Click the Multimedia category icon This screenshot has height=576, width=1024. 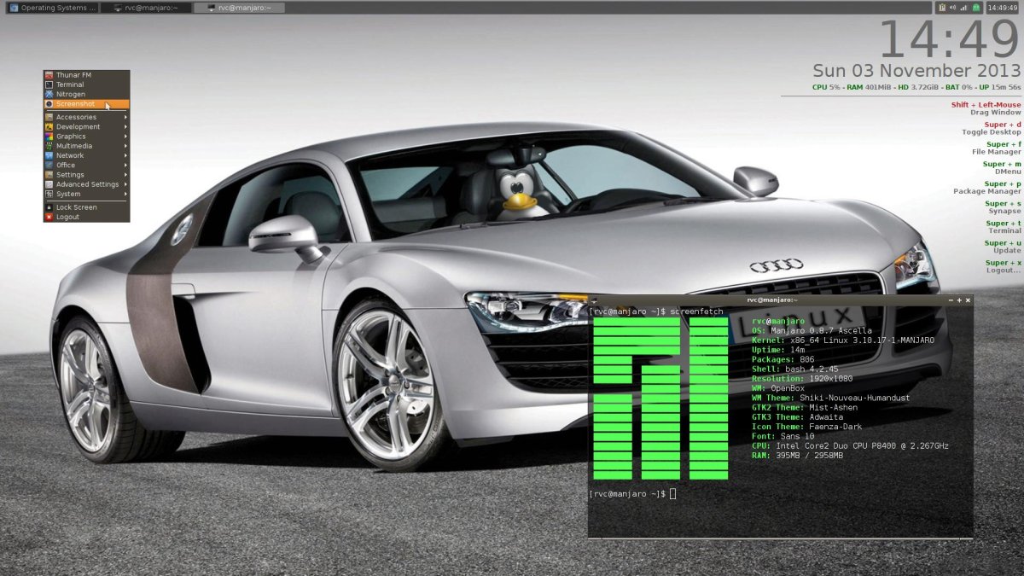[49, 146]
